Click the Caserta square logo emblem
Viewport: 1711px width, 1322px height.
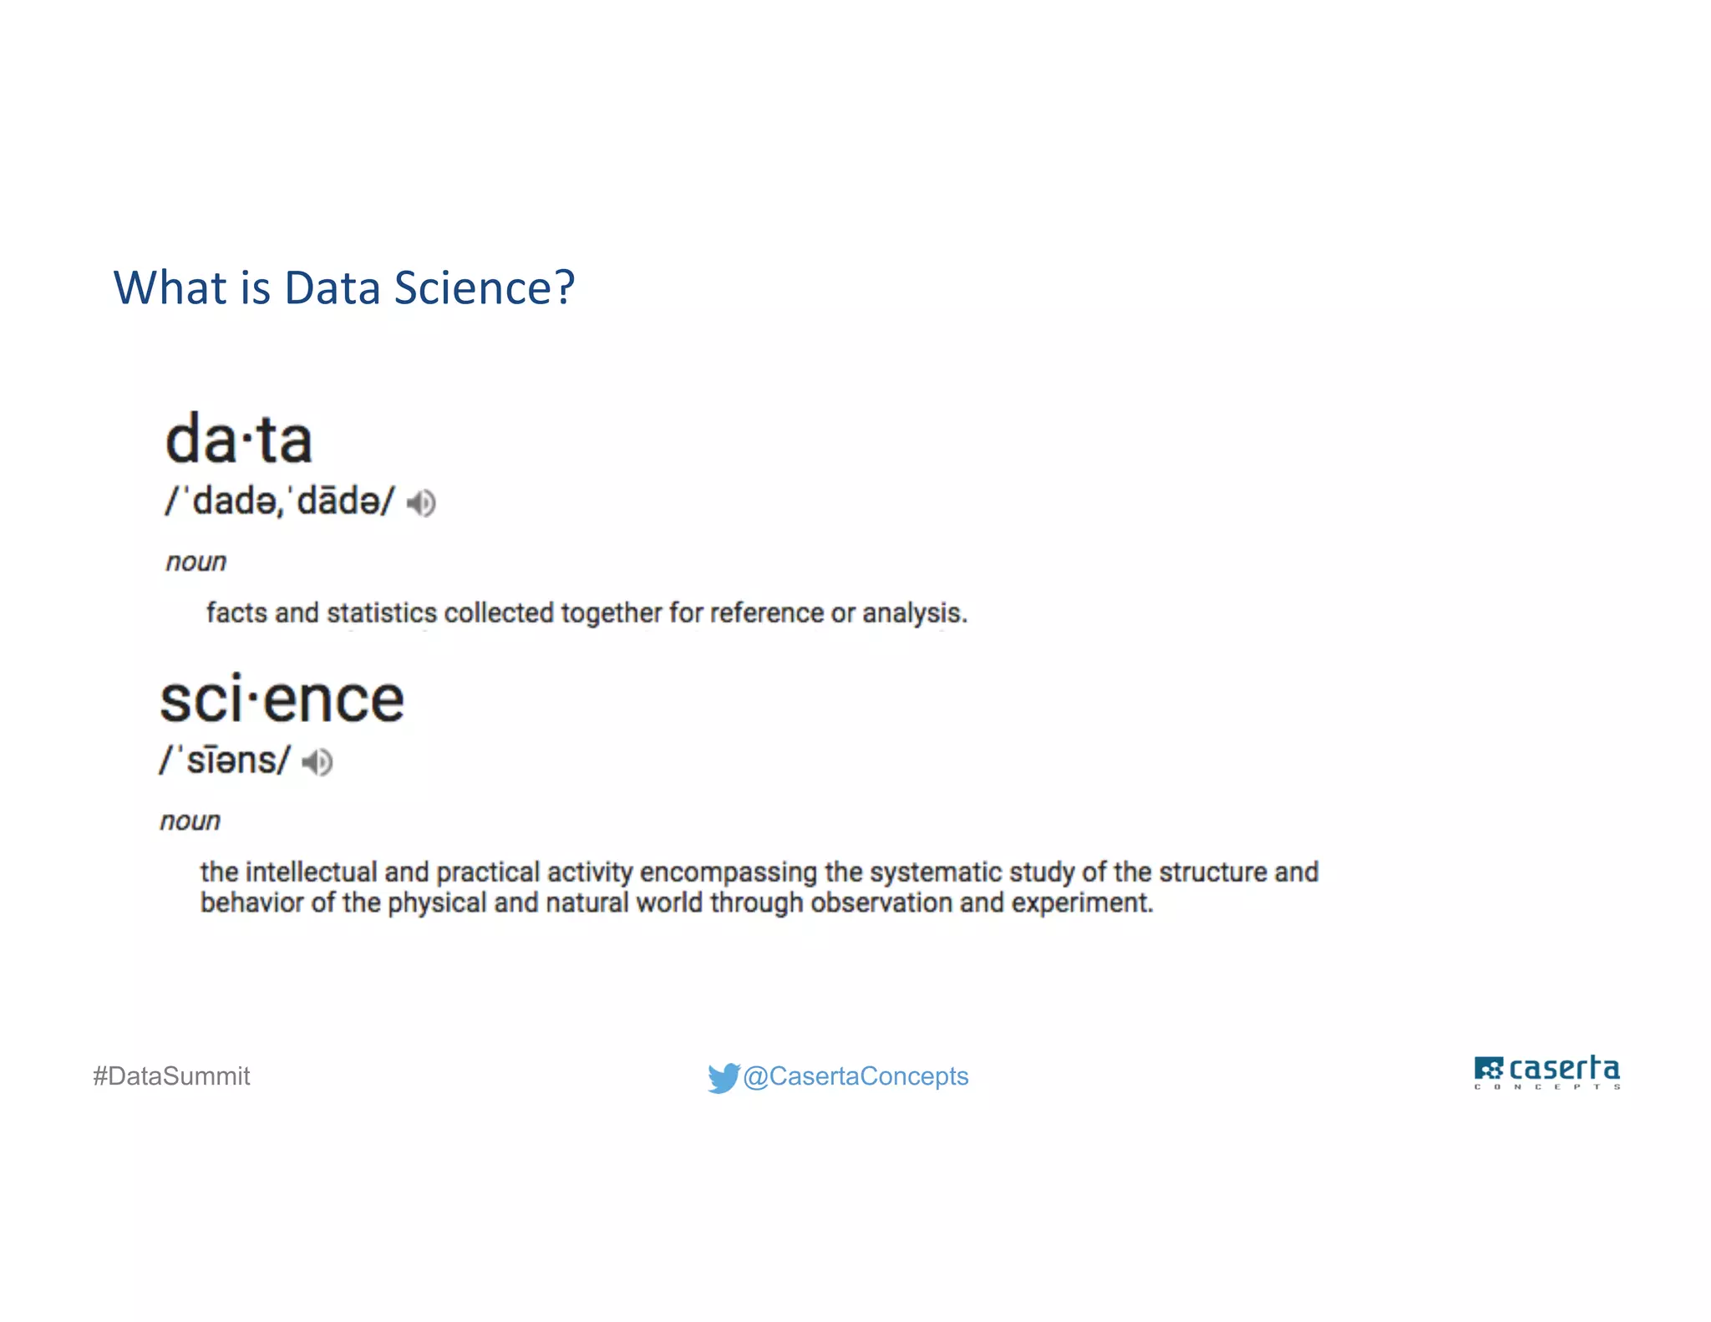[x=1488, y=1070]
